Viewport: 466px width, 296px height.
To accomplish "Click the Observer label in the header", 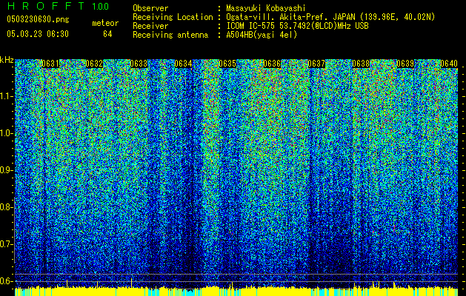I will [150, 8].
